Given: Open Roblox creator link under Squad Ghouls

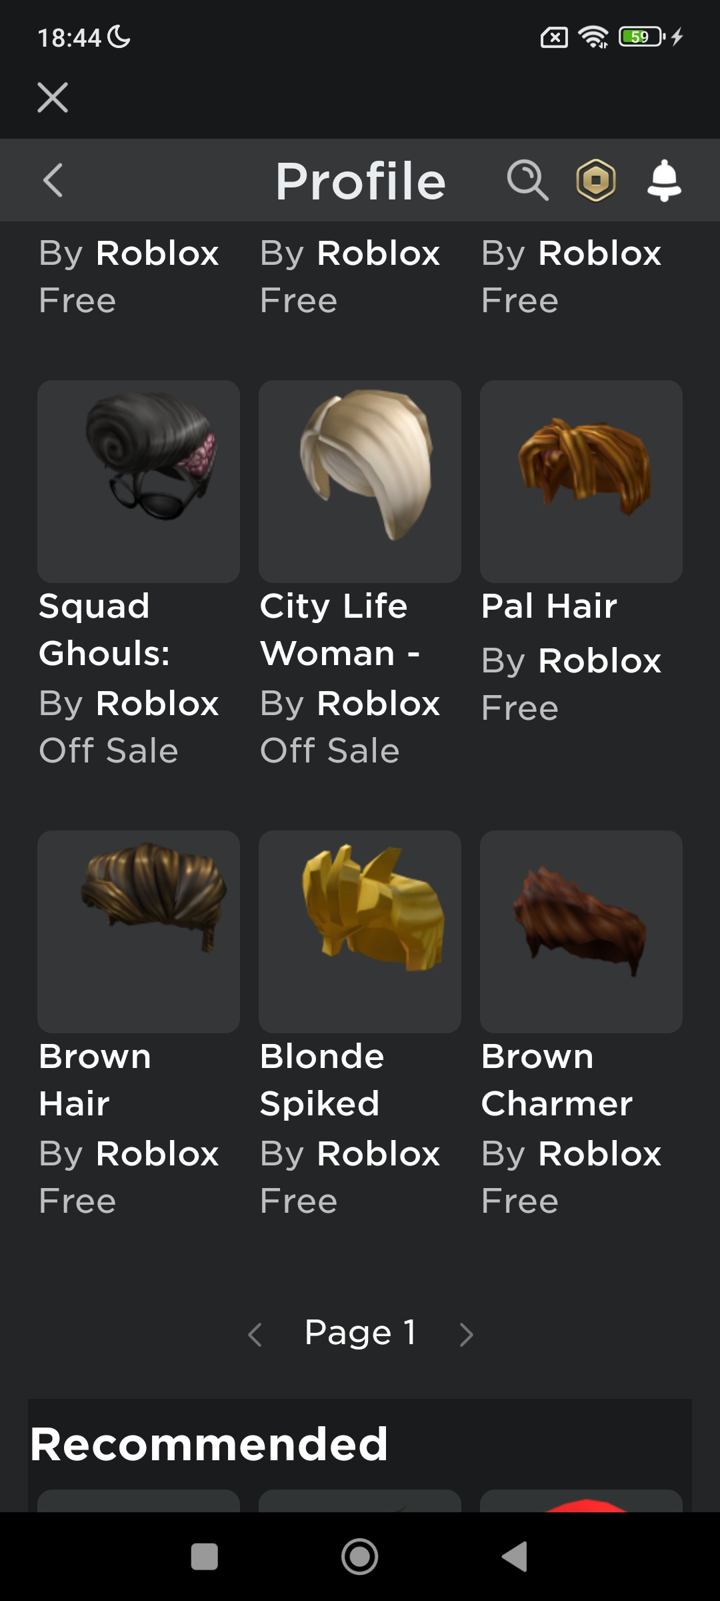Looking at the screenshot, I should point(157,703).
